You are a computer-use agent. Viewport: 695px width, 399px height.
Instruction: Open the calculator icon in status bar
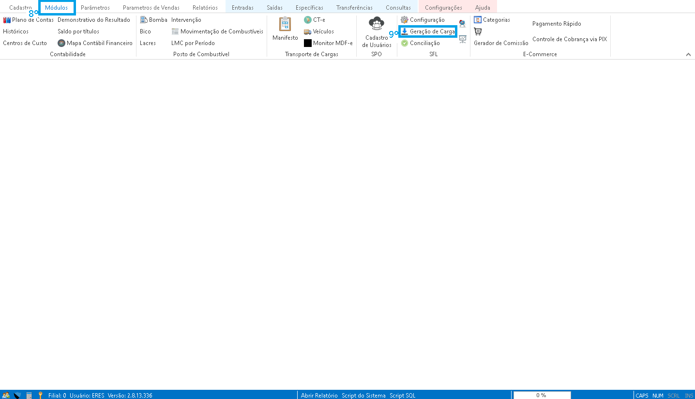pos(29,395)
